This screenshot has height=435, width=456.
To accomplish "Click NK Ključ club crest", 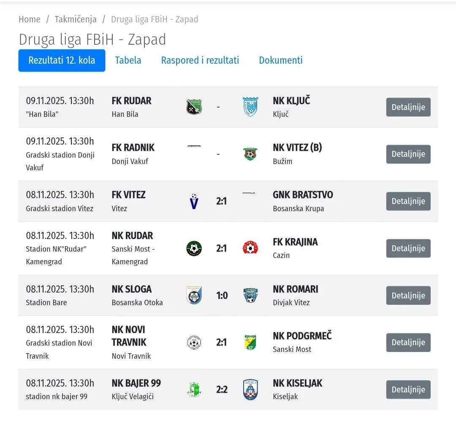I will click(x=250, y=107).
